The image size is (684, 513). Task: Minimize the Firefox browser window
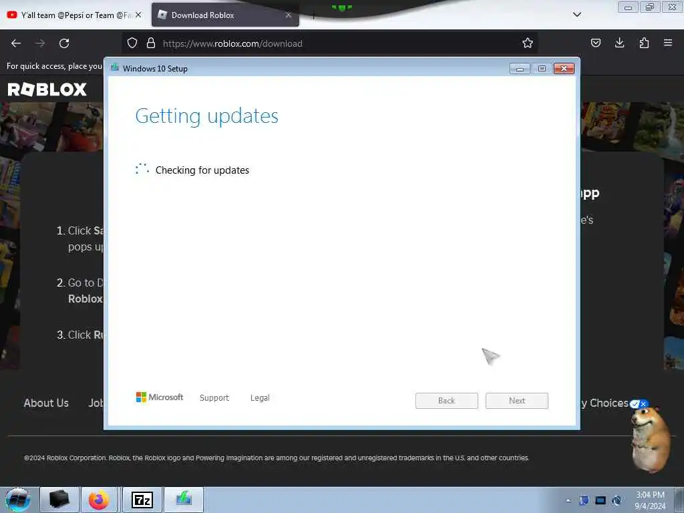[x=628, y=7]
